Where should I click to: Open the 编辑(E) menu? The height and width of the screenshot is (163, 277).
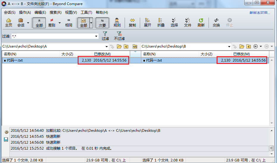click(40, 12)
